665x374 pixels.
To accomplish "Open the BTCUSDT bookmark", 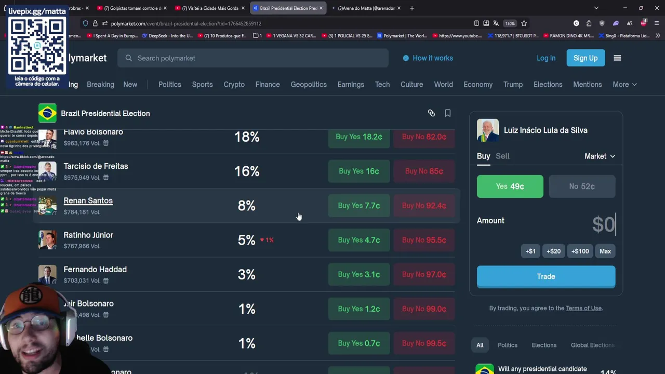I will 513,36.
